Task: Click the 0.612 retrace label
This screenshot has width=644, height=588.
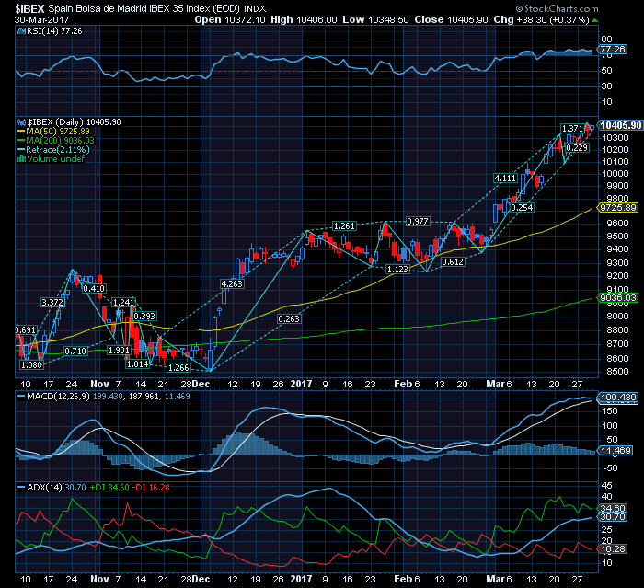Action: [453, 261]
